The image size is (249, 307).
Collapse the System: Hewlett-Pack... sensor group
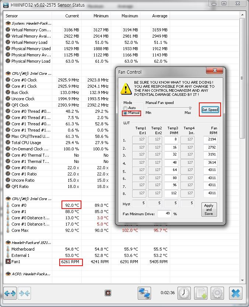(8, 23)
